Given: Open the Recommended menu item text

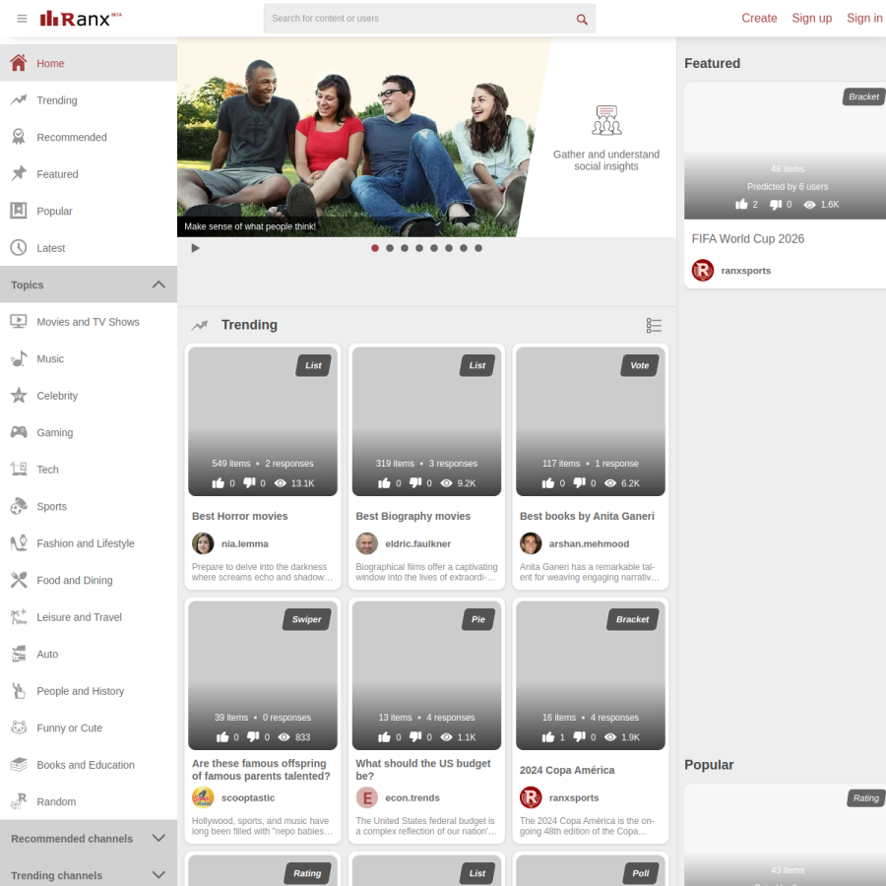Looking at the screenshot, I should point(72,137).
